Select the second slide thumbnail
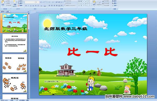 point(15,43)
